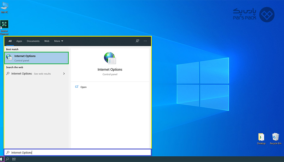
Task: Open Task View from the taskbar
Action: (14, 159)
